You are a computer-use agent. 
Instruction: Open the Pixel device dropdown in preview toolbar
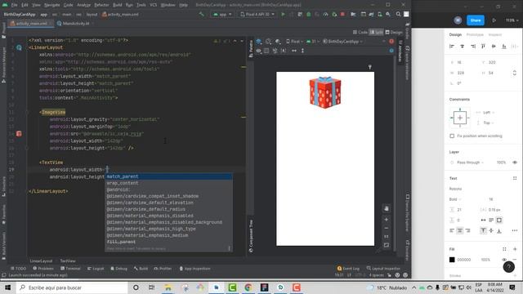pos(294,42)
